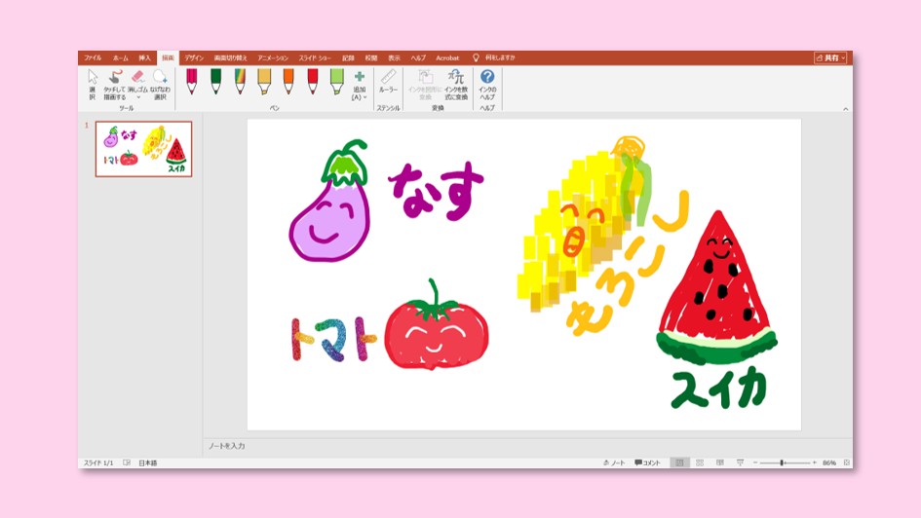This screenshot has height=518, width=921.
Task: Select the red pencil pen
Action: (313, 82)
